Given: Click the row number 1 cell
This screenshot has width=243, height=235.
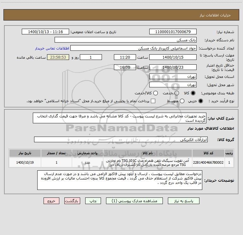Looking at the screenshot, I should tap(229, 162).
